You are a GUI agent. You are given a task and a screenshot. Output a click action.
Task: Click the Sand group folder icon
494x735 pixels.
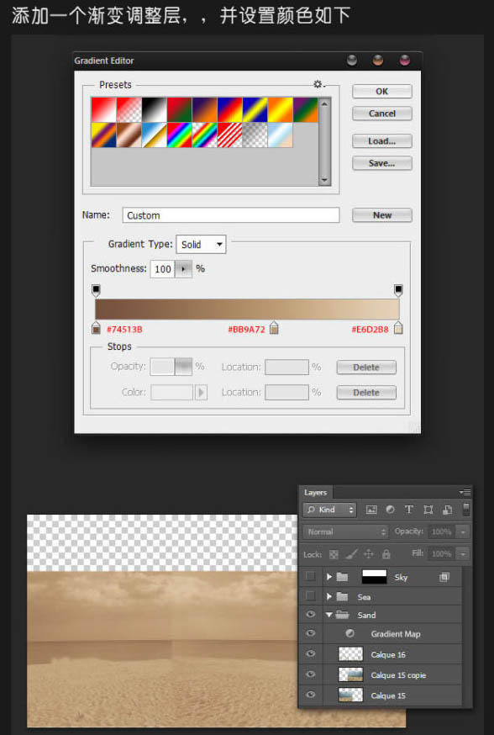tap(343, 615)
